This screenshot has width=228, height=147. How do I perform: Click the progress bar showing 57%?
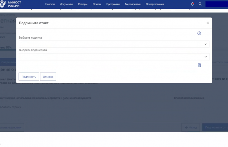click(8, 50)
